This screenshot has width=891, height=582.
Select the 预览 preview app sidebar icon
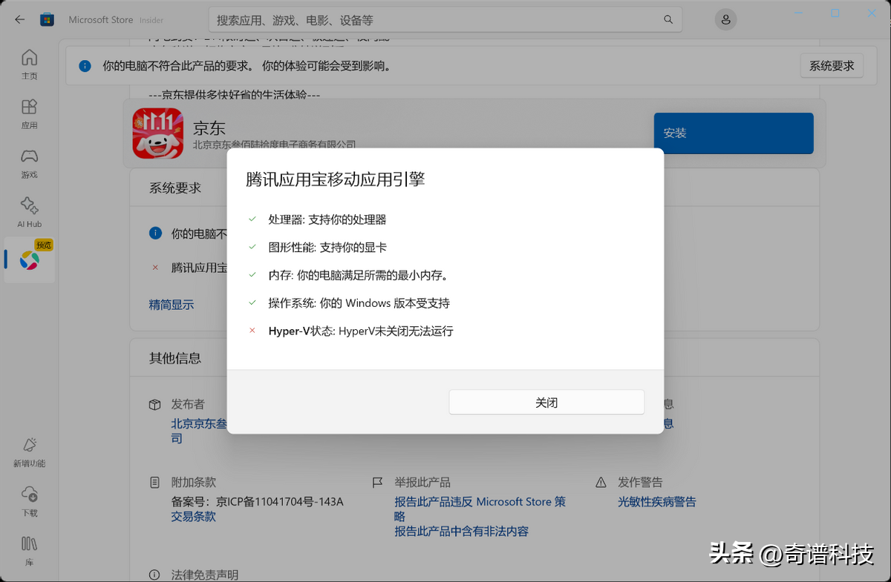[30, 260]
